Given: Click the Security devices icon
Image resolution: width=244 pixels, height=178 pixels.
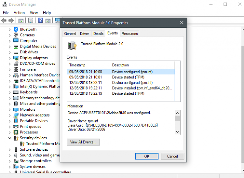Looking at the screenshot, I should [x=16, y=138].
